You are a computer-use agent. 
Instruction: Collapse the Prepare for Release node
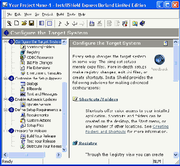[5, 131]
